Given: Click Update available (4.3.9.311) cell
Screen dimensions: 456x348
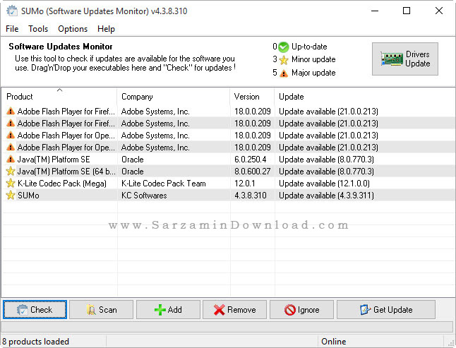Looking at the screenshot, I should point(326,196).
